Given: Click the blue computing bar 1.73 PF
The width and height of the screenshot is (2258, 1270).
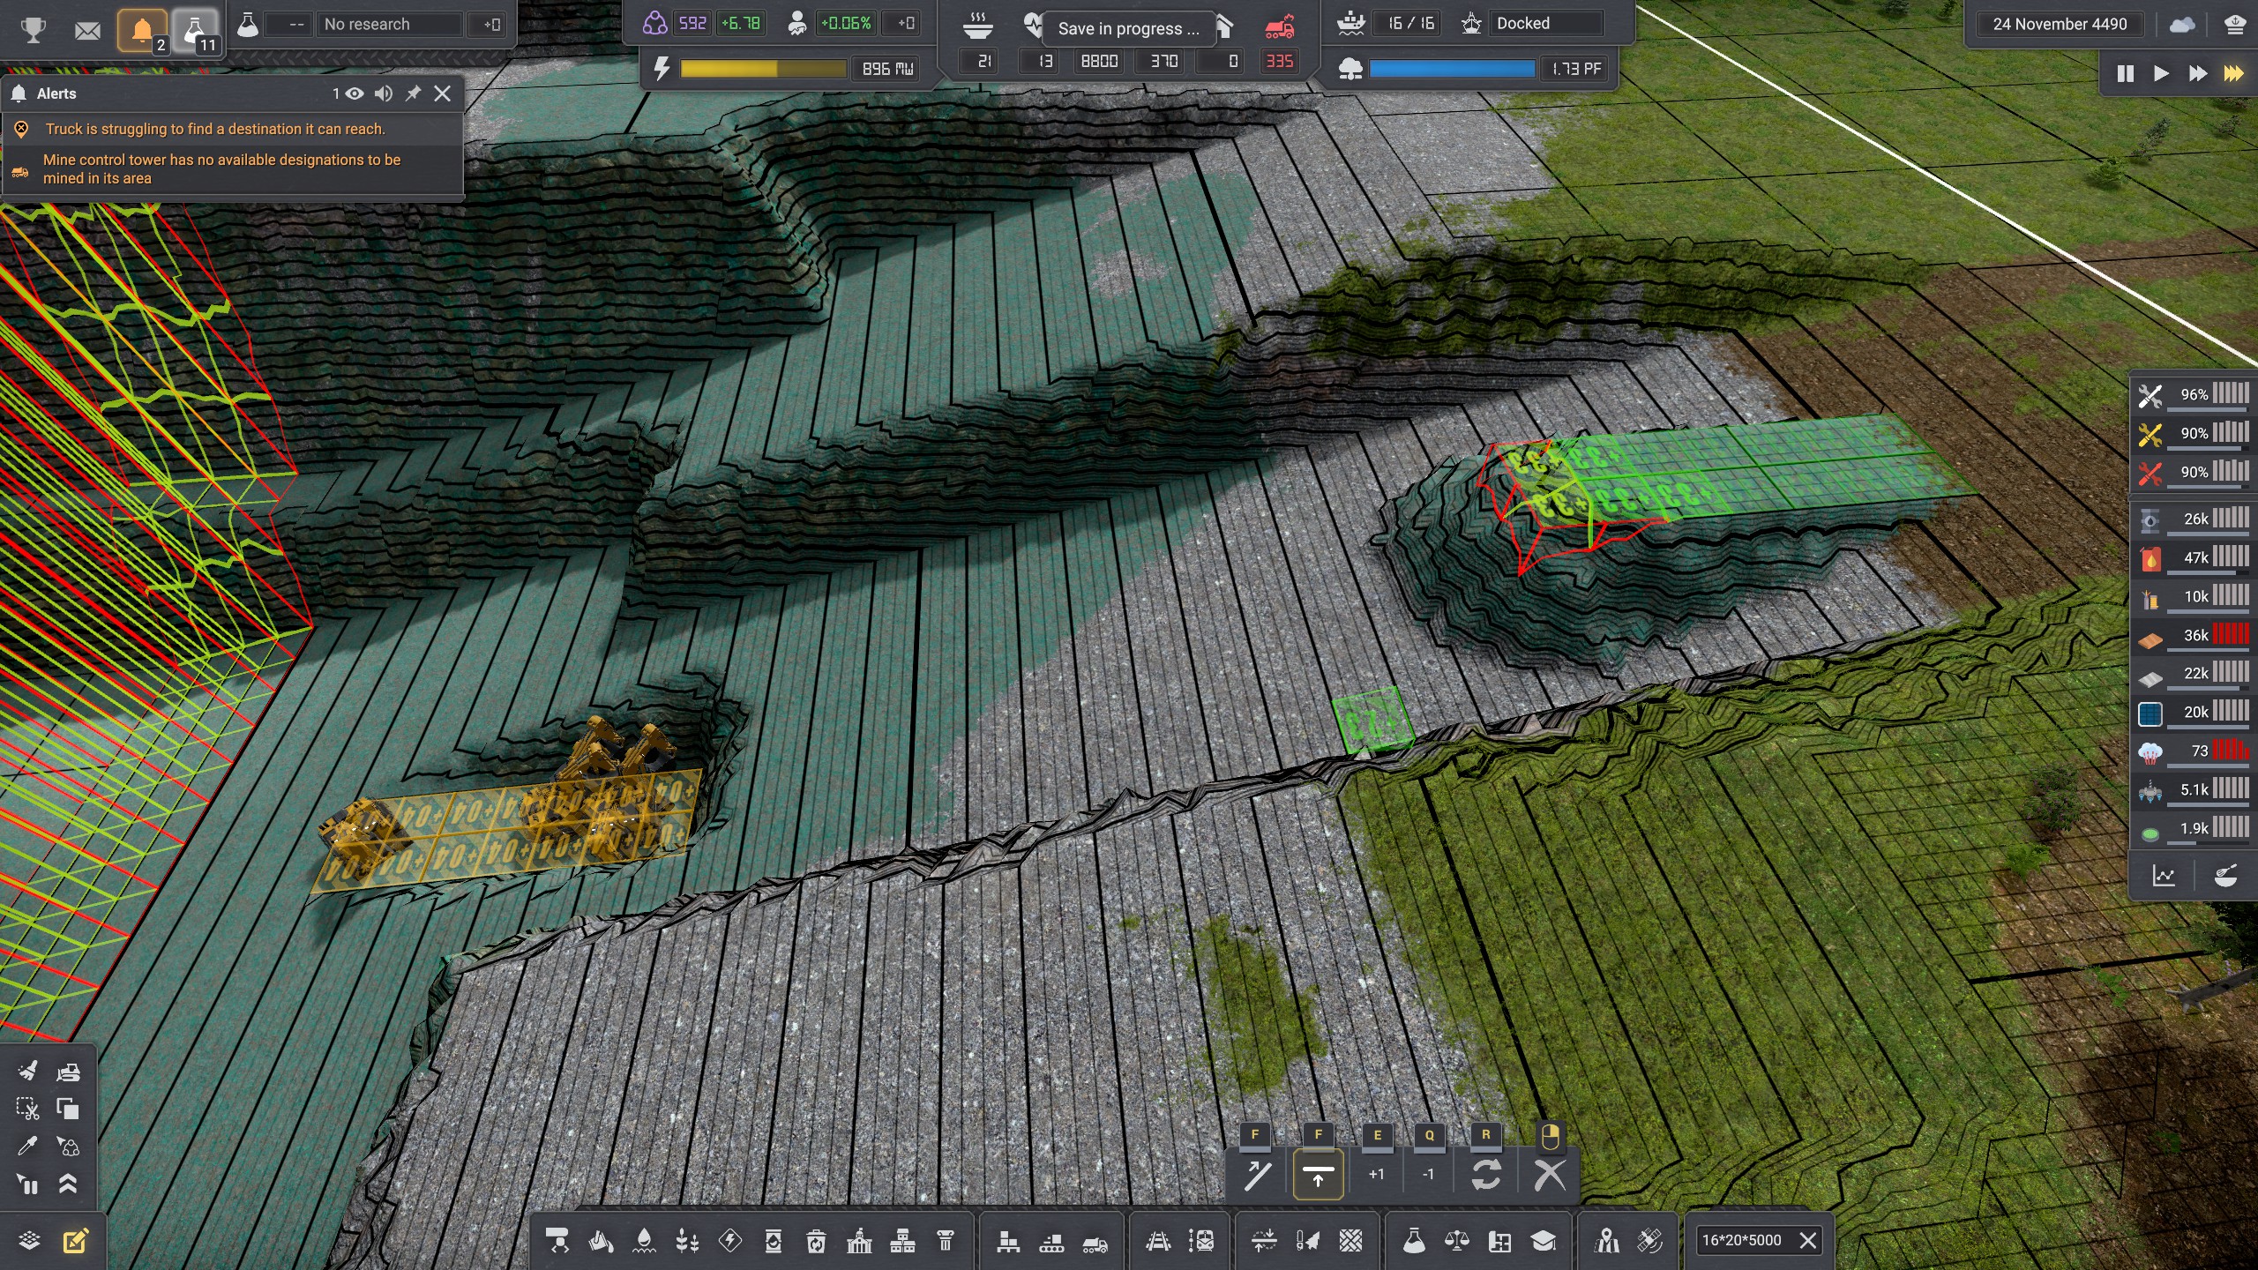Looking at the screenshot, I should pos(1452,69).
